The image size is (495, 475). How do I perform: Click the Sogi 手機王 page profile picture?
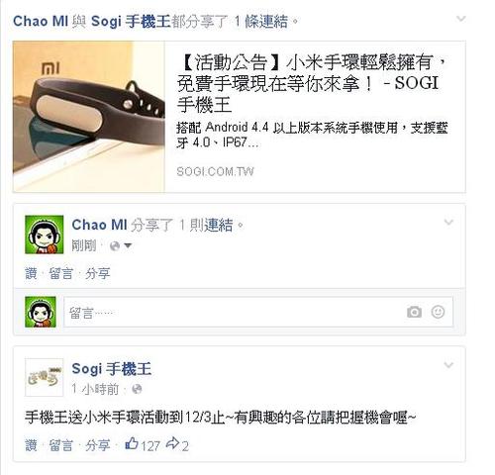click(45, 377)
